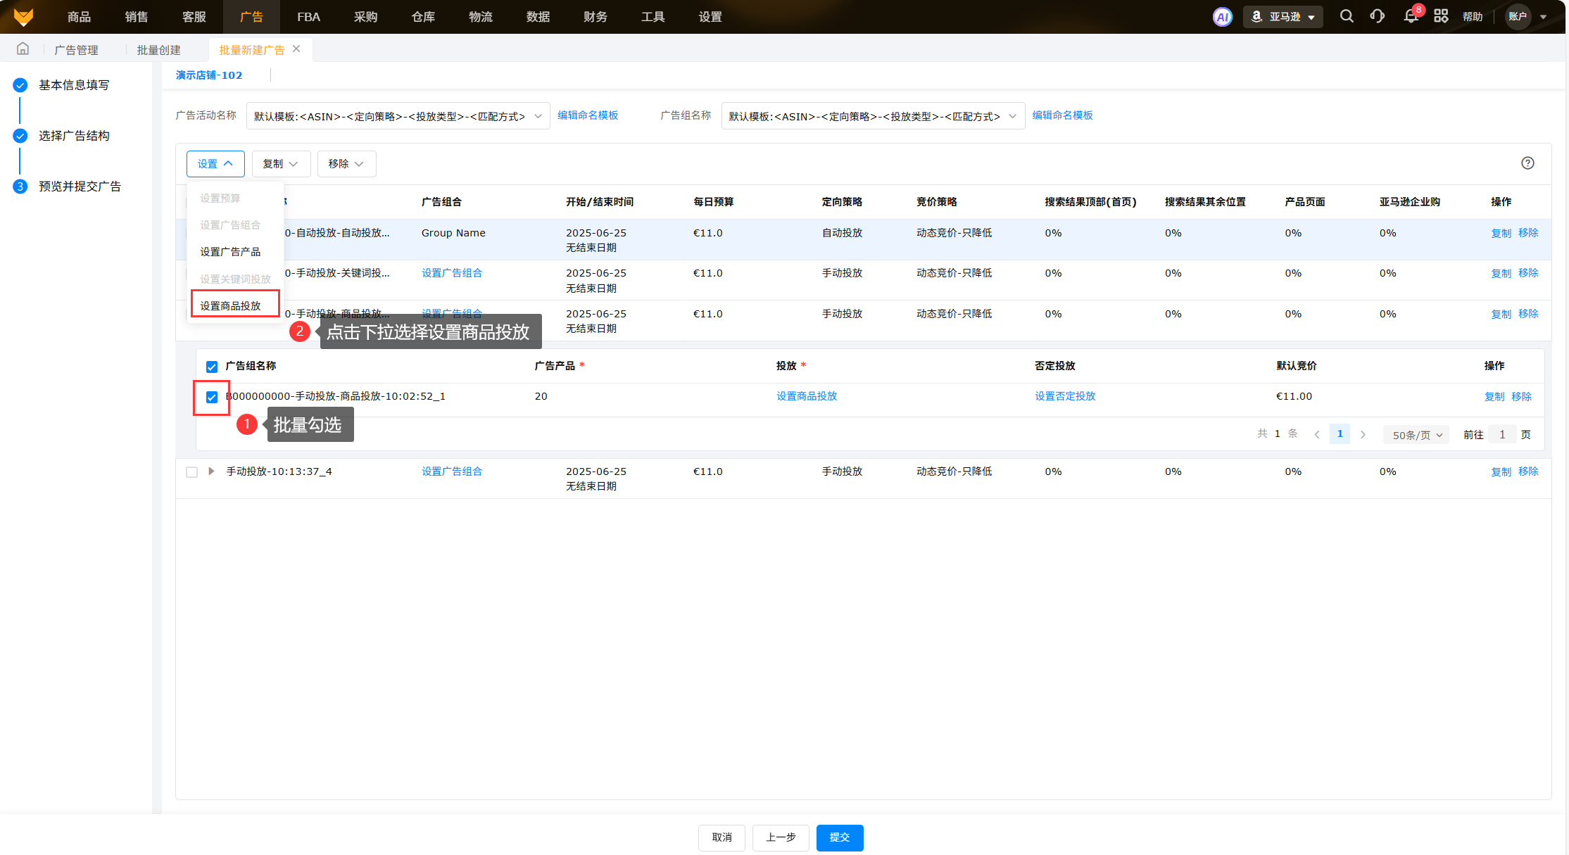Close the 批量新建广告 tab
The height and width of the screenshot is (855, 1569).
296,49
